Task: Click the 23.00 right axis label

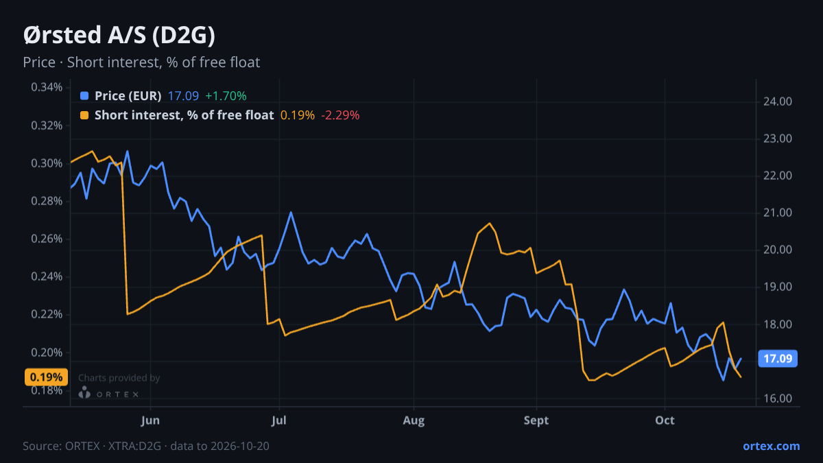Action: (x=778, y=139)
